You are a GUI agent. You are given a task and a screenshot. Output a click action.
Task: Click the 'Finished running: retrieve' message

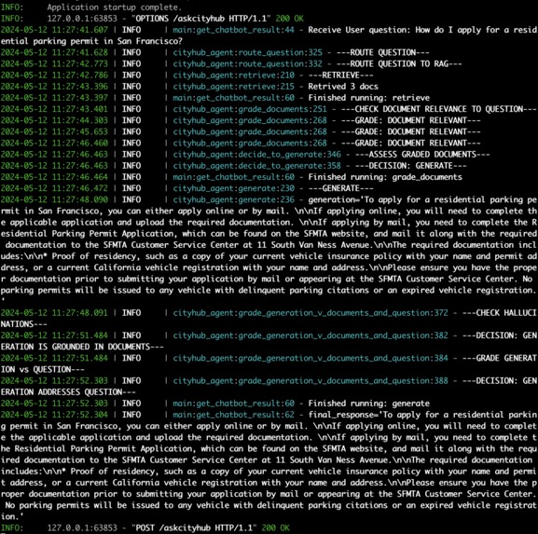tap(369, 98)
